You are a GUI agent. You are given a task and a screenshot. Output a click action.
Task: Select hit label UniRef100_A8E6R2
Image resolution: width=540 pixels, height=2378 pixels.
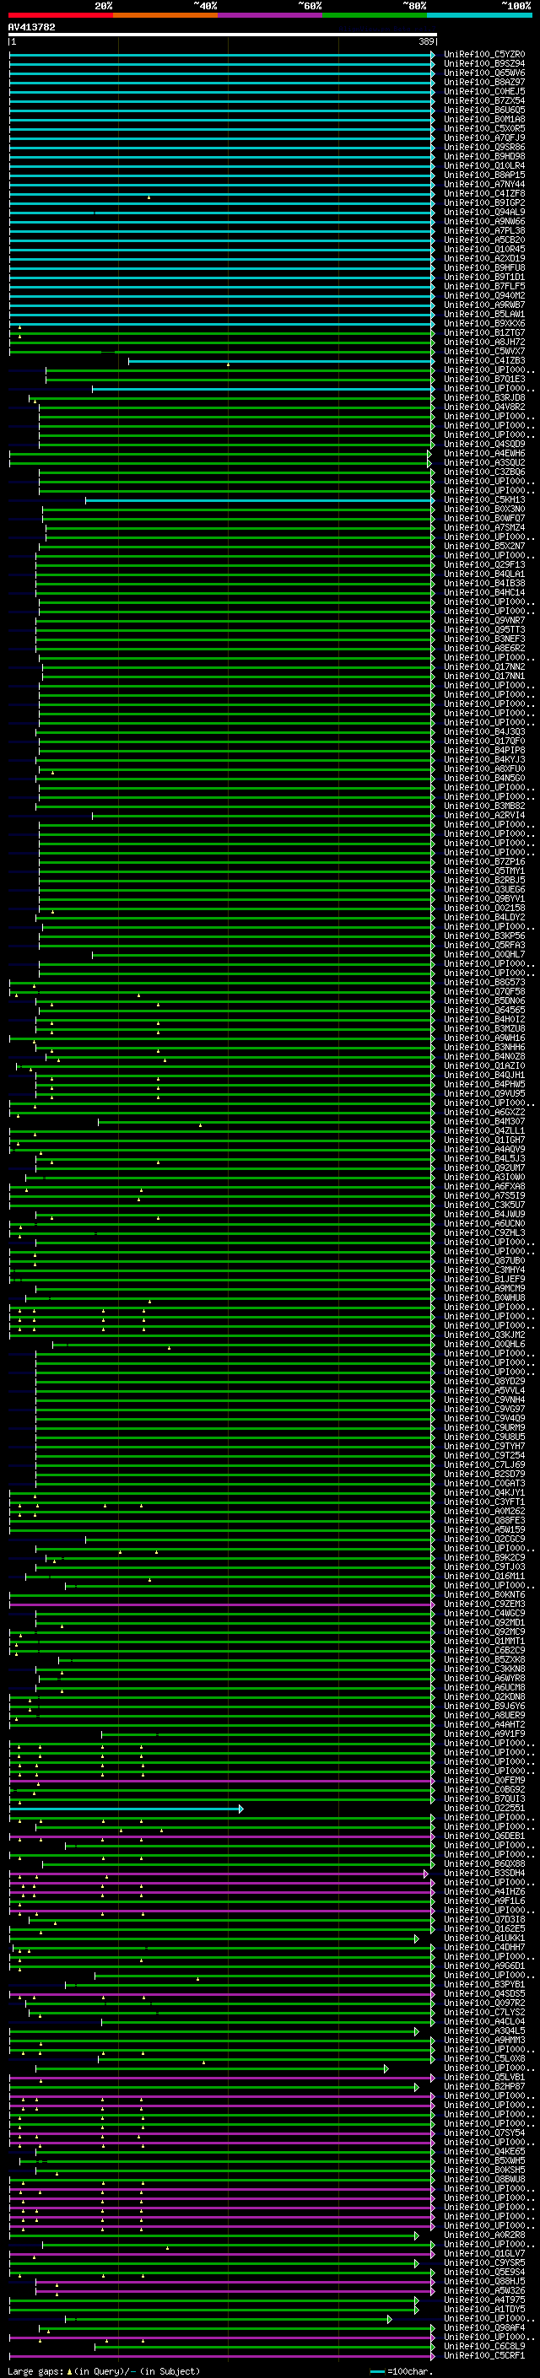tap(484, 648)
